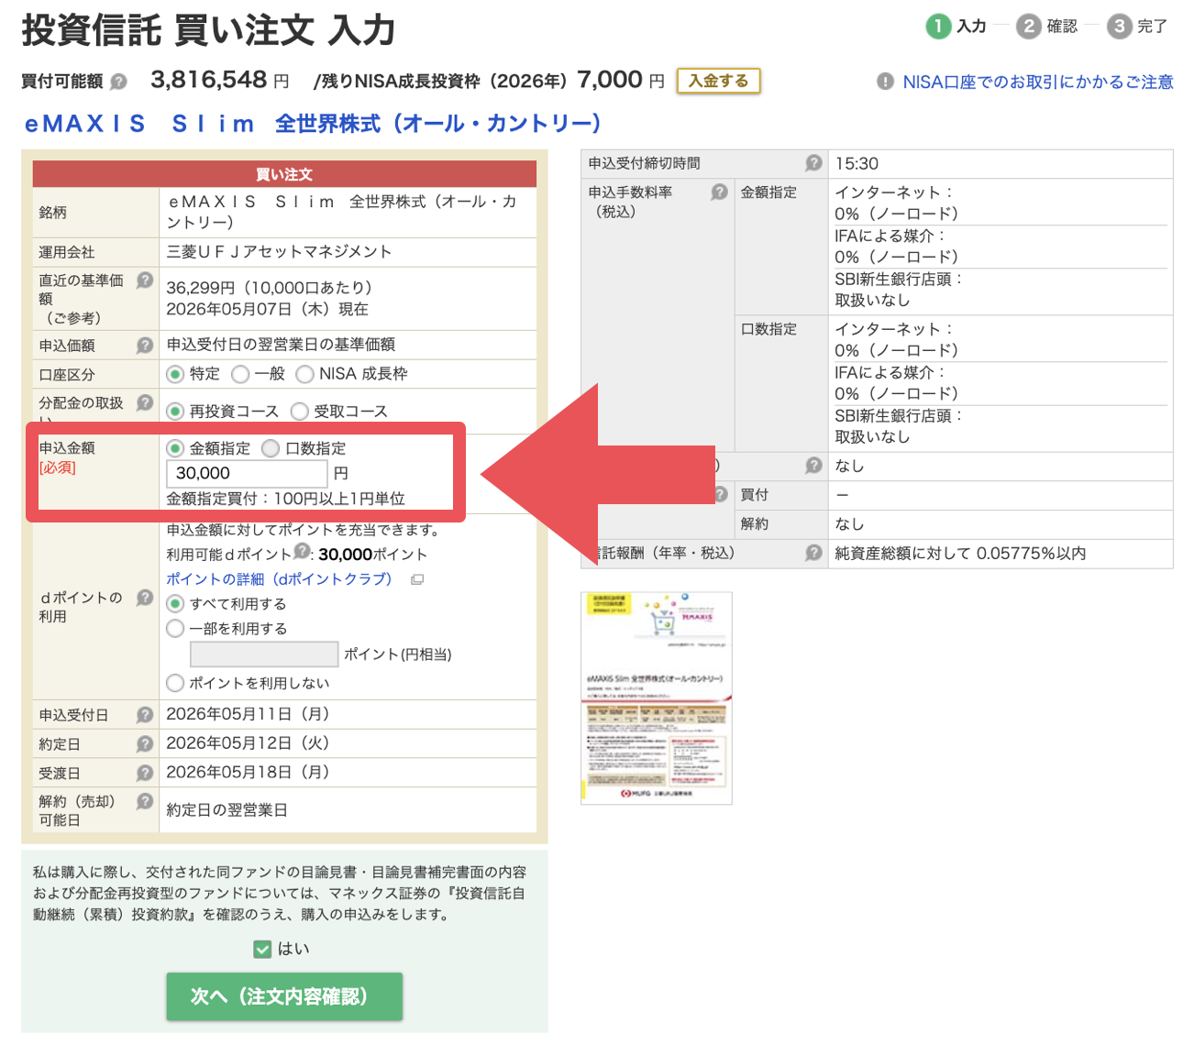This screenshot has width=1194, height=1045.
Task: Open help icon for dポイントの利用
Action: [145, 598]
